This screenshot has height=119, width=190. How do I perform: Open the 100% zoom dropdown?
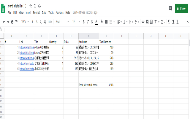coord(25,22)
